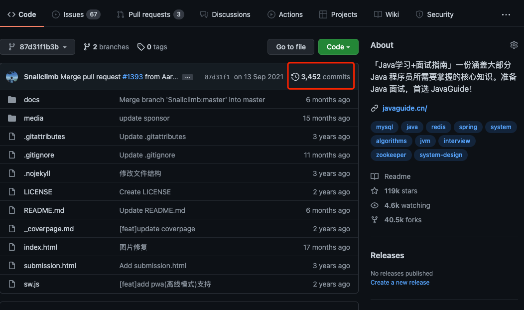Image resolution: width=524 pixels, height=310 pixels.
Task: Select the interview topic tag
Action: click(457, 141)
